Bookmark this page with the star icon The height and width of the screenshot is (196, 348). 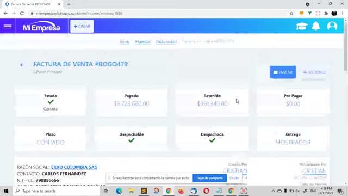[x=291, y=13]
